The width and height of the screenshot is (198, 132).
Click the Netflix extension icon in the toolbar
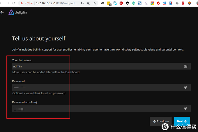pyautogui.click(x=183, y=4)
